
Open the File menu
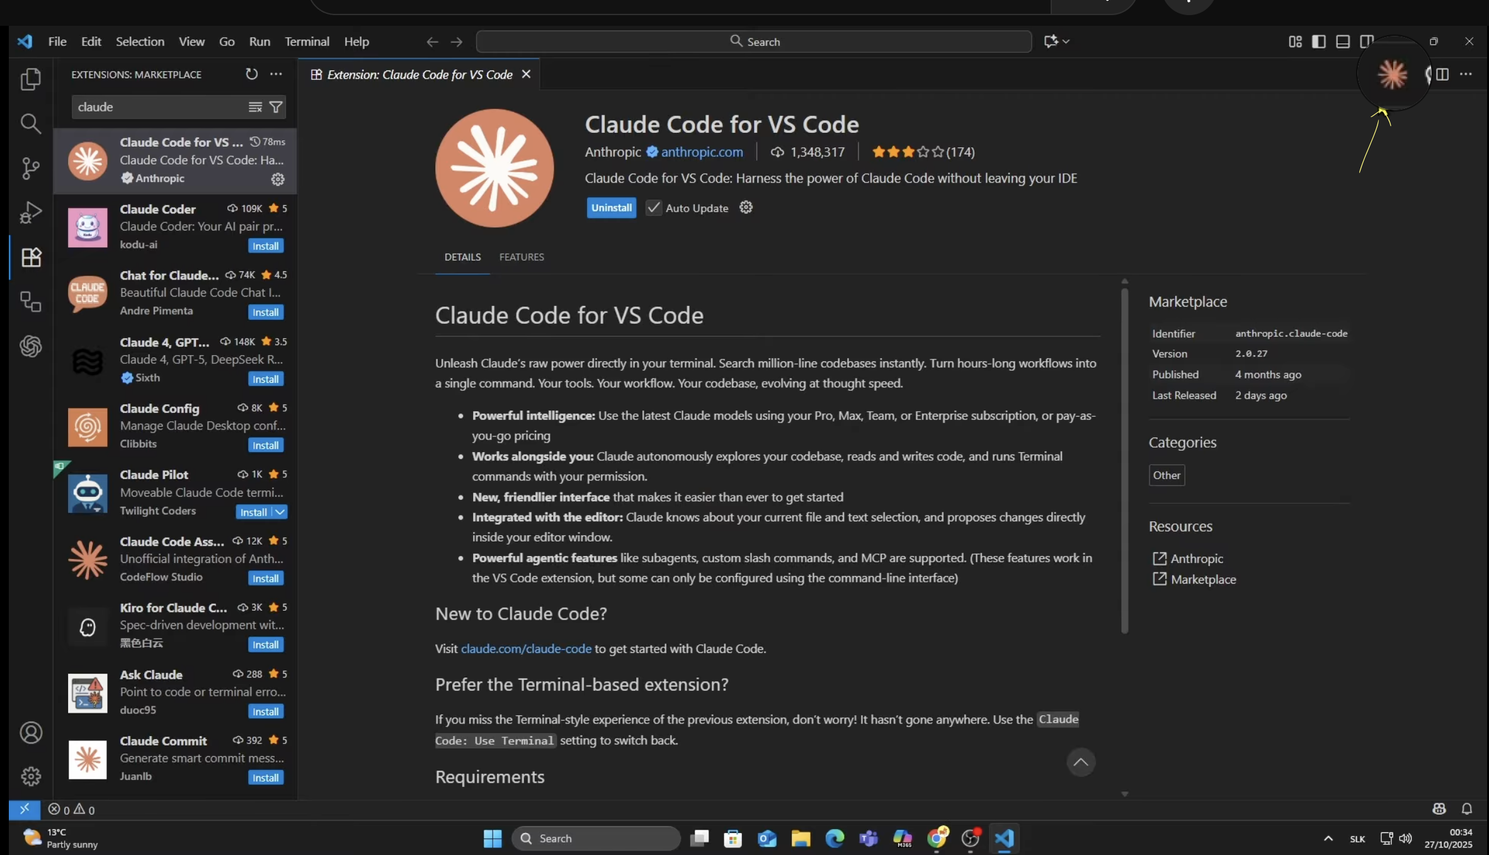click(x=57, y=42)
